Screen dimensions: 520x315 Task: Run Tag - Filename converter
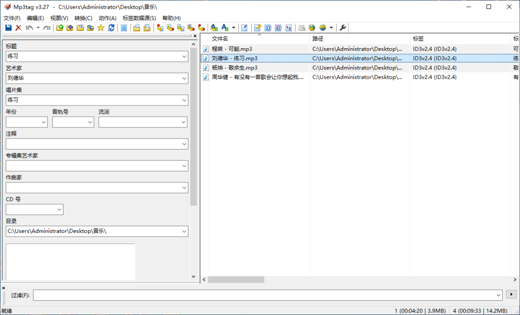pos(160,28)
